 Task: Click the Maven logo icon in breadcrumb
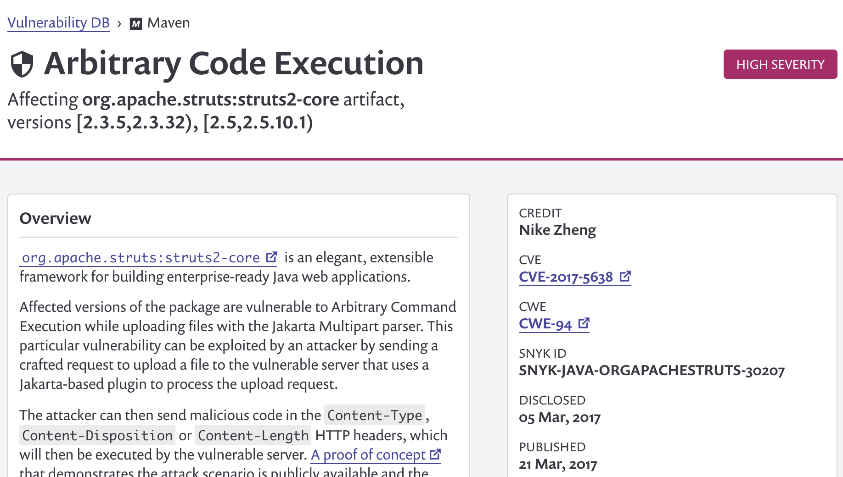136,23
